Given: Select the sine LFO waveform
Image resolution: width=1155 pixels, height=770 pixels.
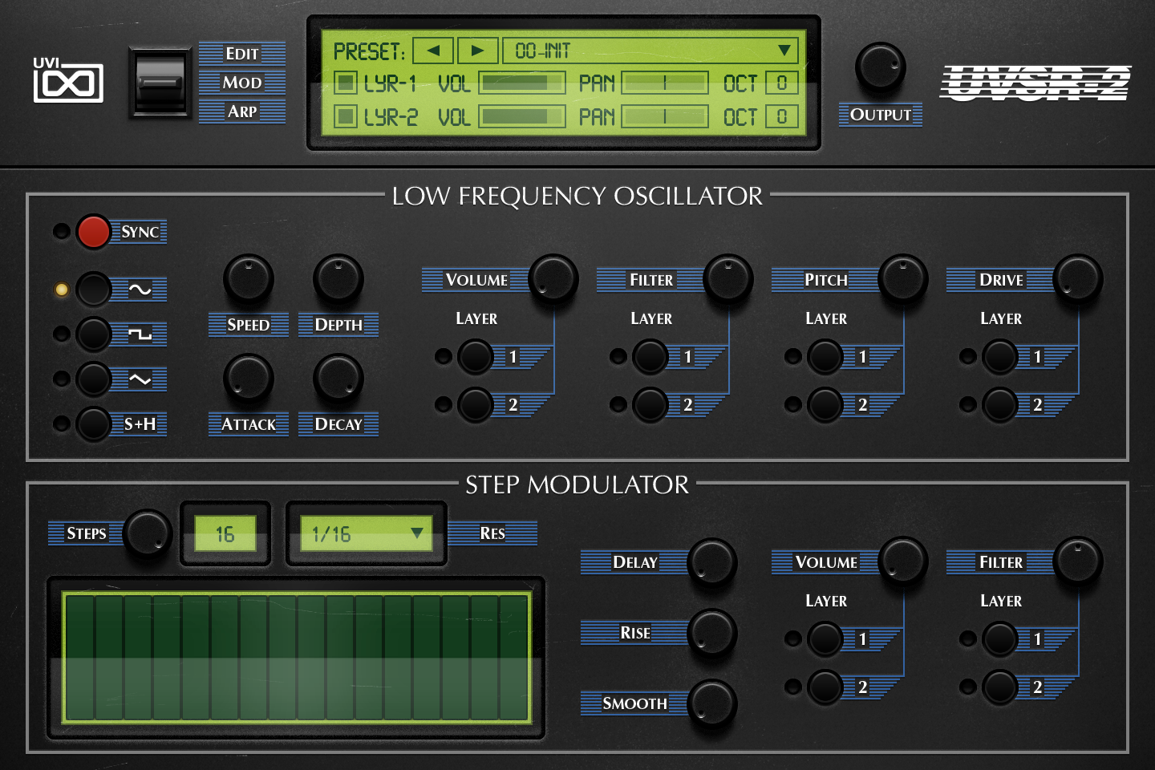Looking at the screenshot, I should click(93, 290).
